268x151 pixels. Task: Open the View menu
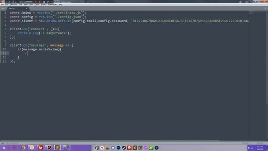[x=26, y=5]
